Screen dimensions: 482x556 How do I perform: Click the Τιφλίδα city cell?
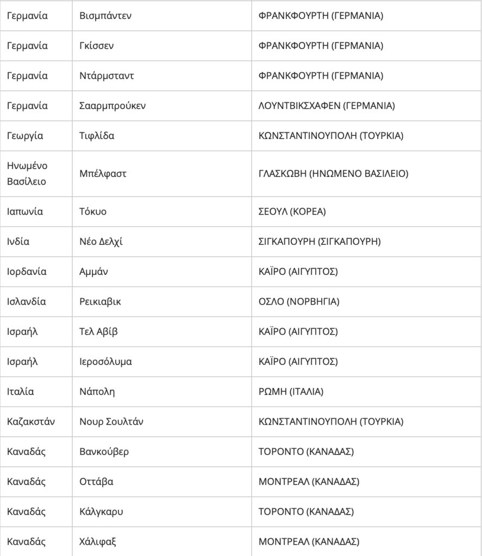[162, 136]
